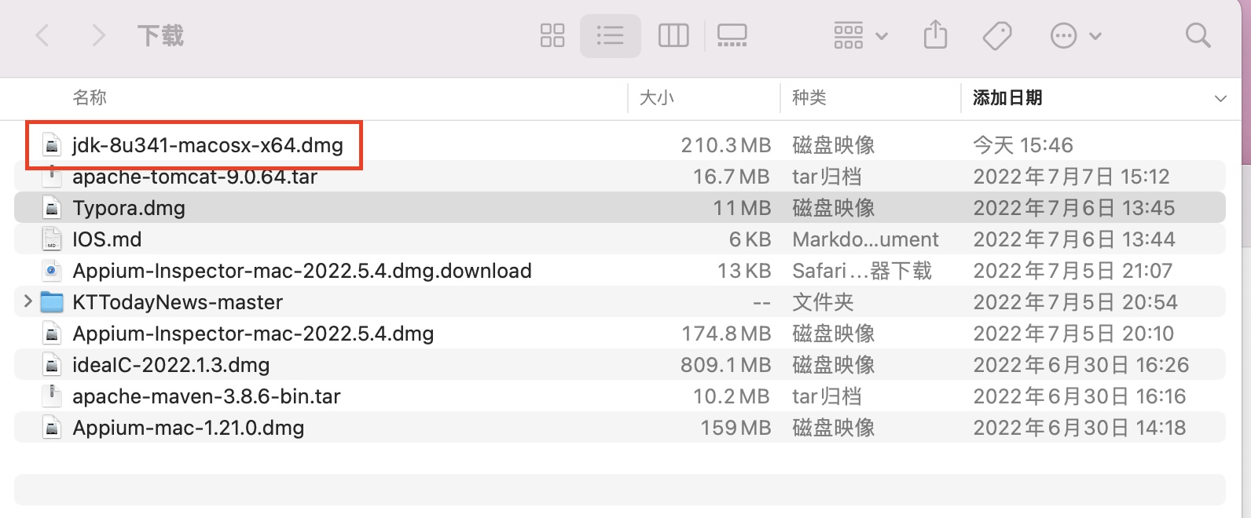Switch to column view
This screenshot has width=1251, height=518.
[673, 35]
